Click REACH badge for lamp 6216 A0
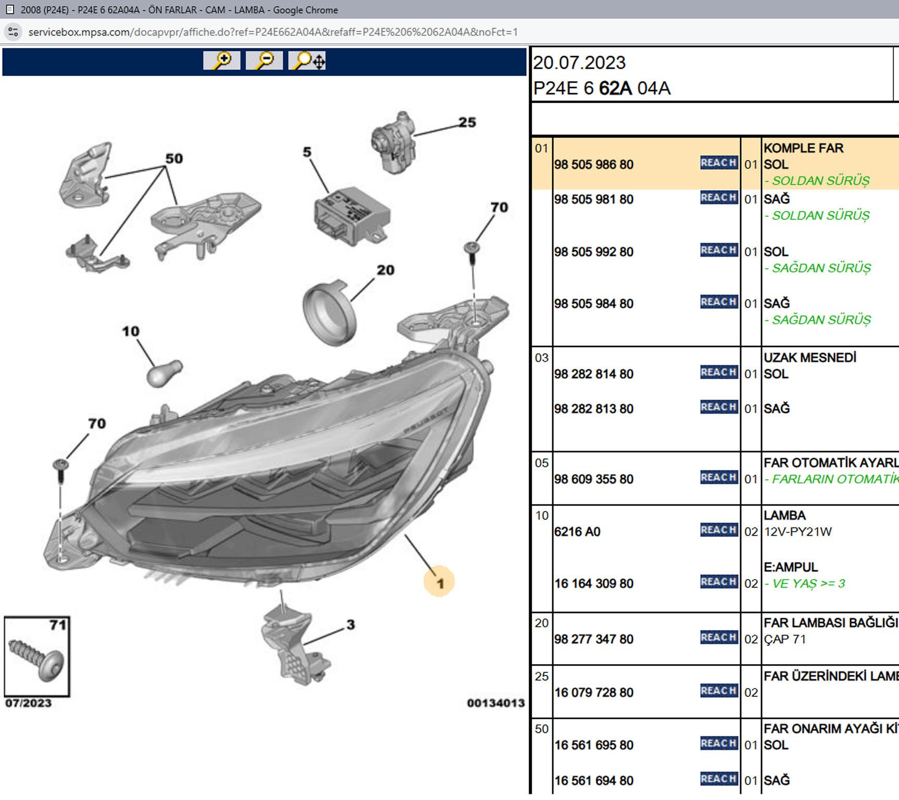Screen dimensions: 899x800 tap(718, 530)
